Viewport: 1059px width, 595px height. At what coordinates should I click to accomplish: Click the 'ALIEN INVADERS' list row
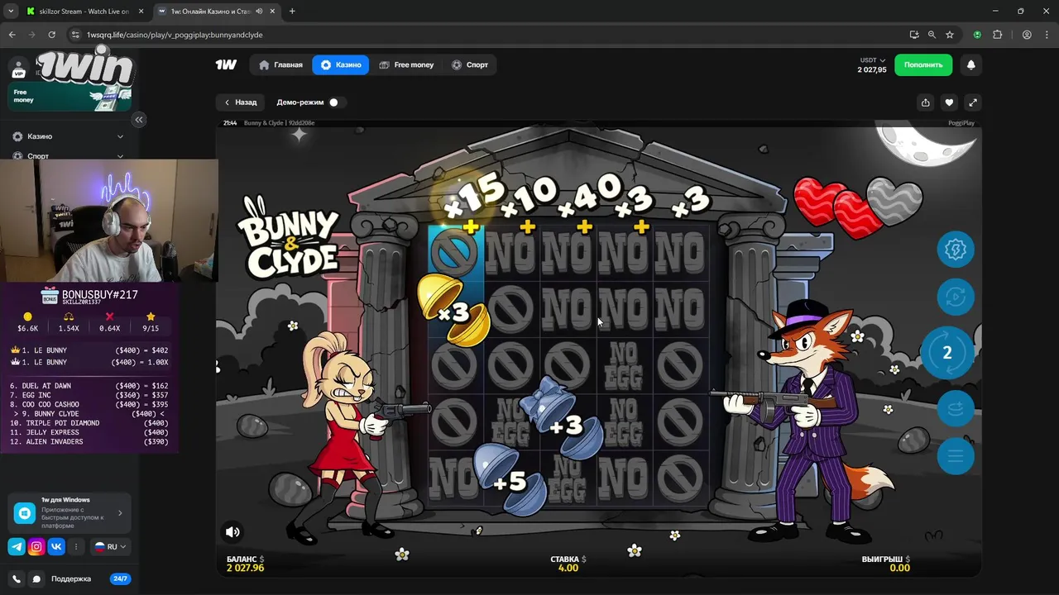89,441
